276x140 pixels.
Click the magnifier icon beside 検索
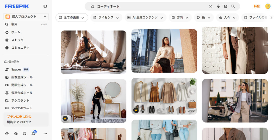7,24
